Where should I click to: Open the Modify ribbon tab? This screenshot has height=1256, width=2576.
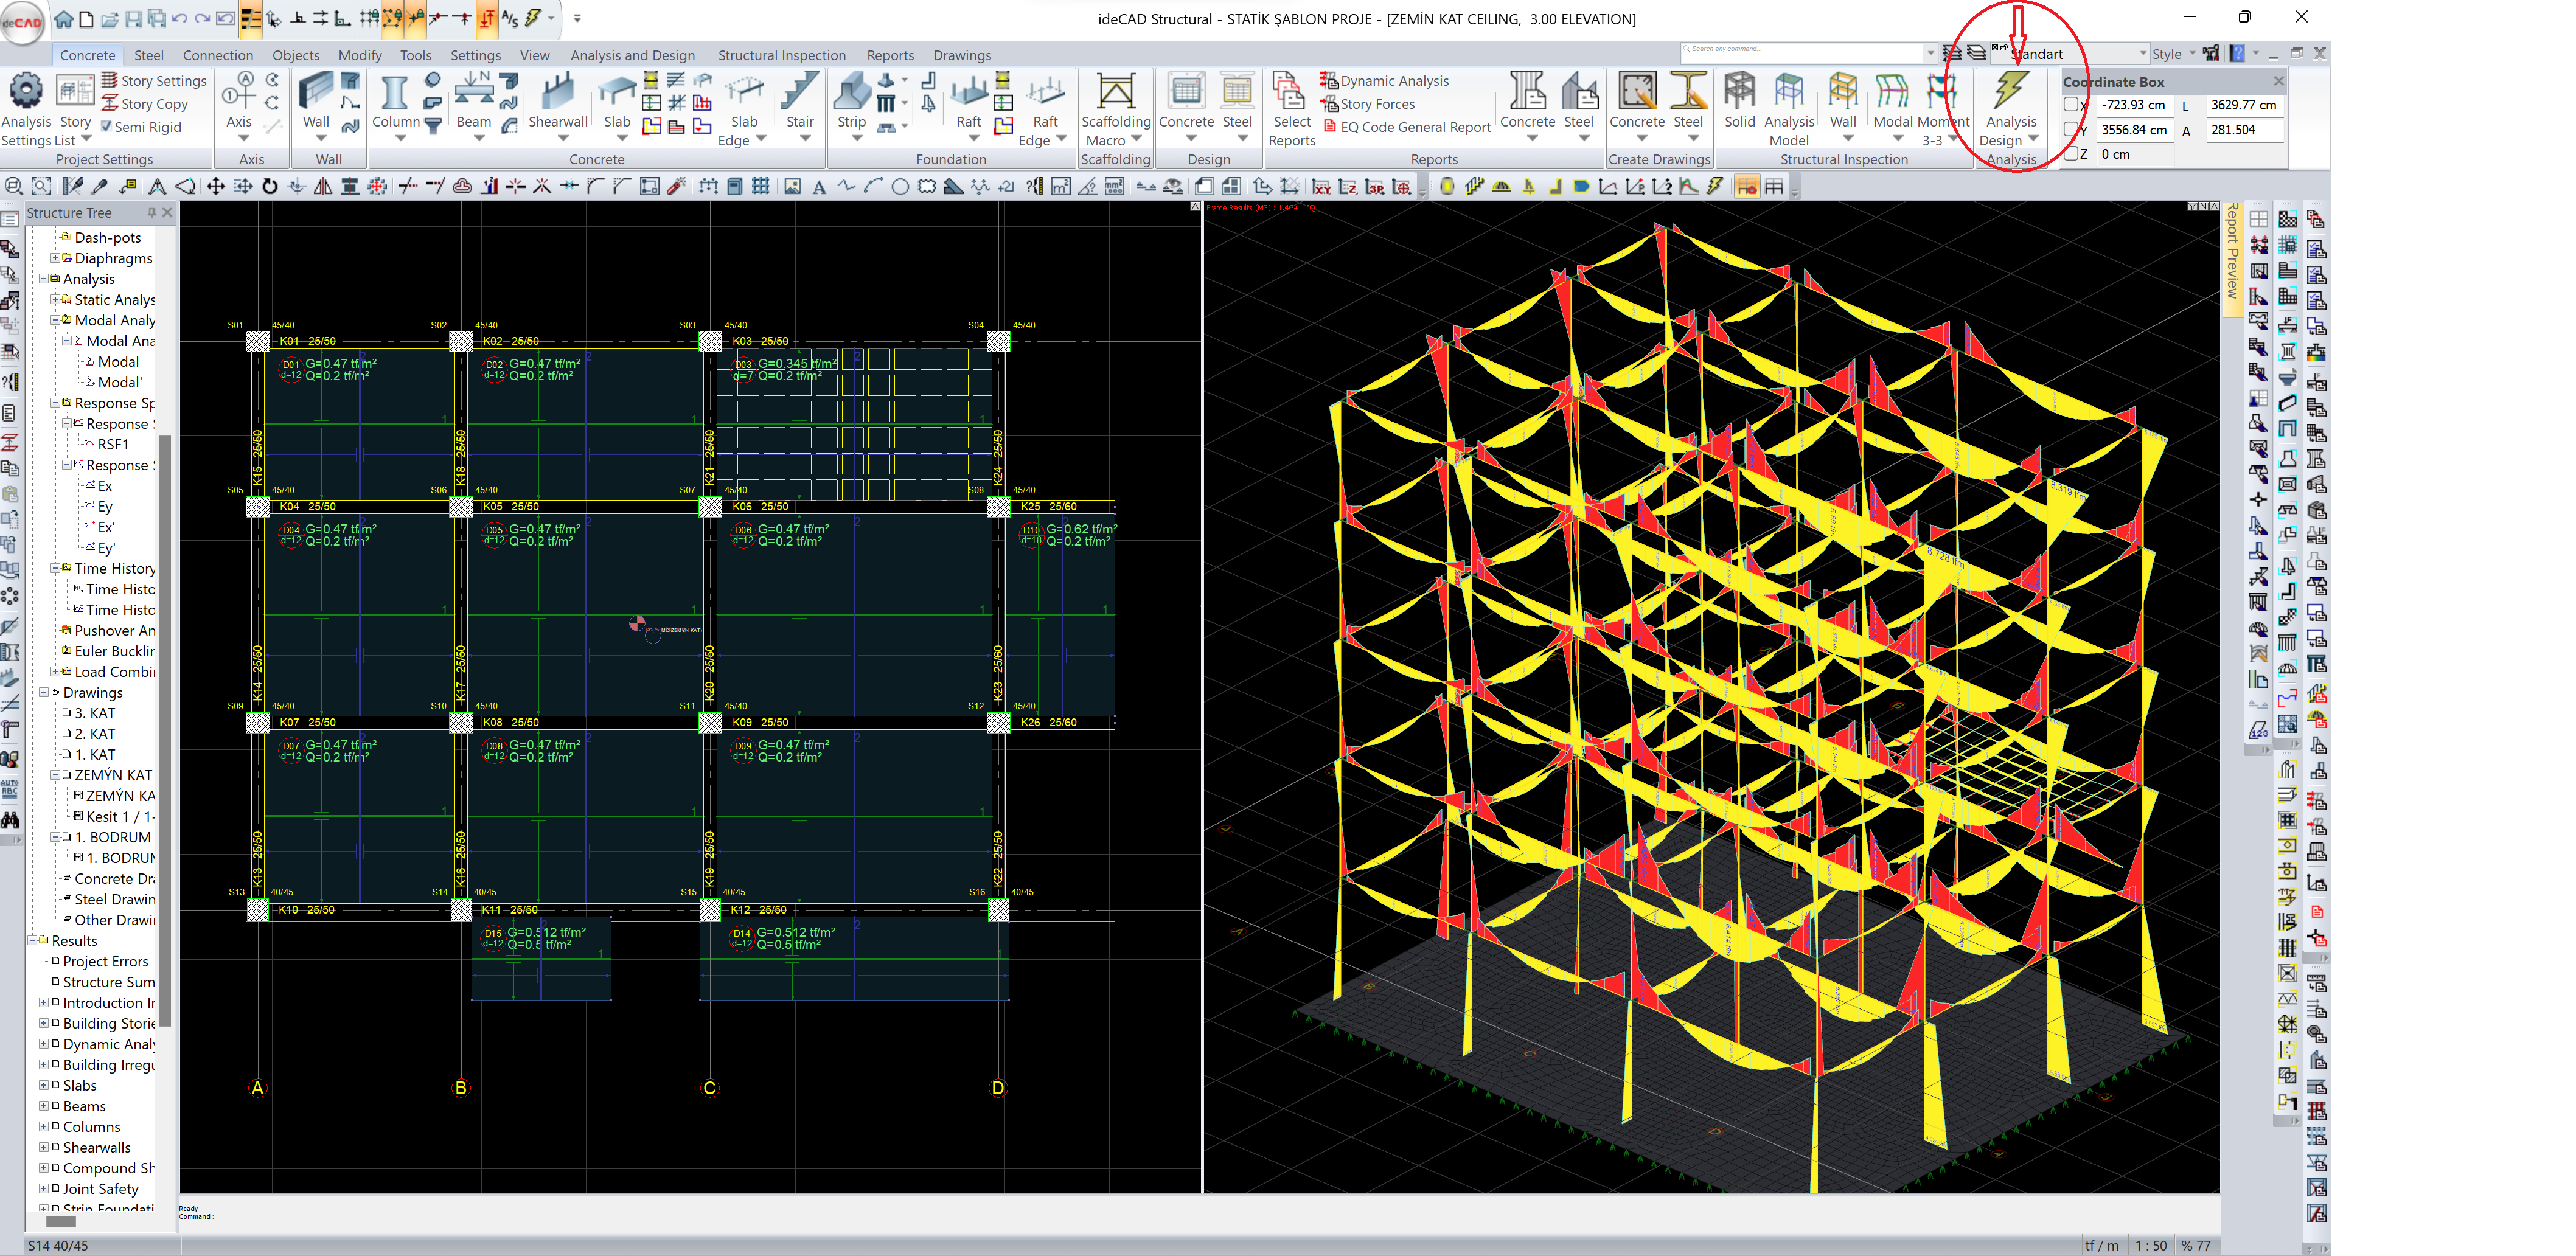click(359, 55)
